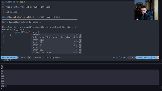
Task: Click terminal output line '40'
Action: [x=2, y=69]
